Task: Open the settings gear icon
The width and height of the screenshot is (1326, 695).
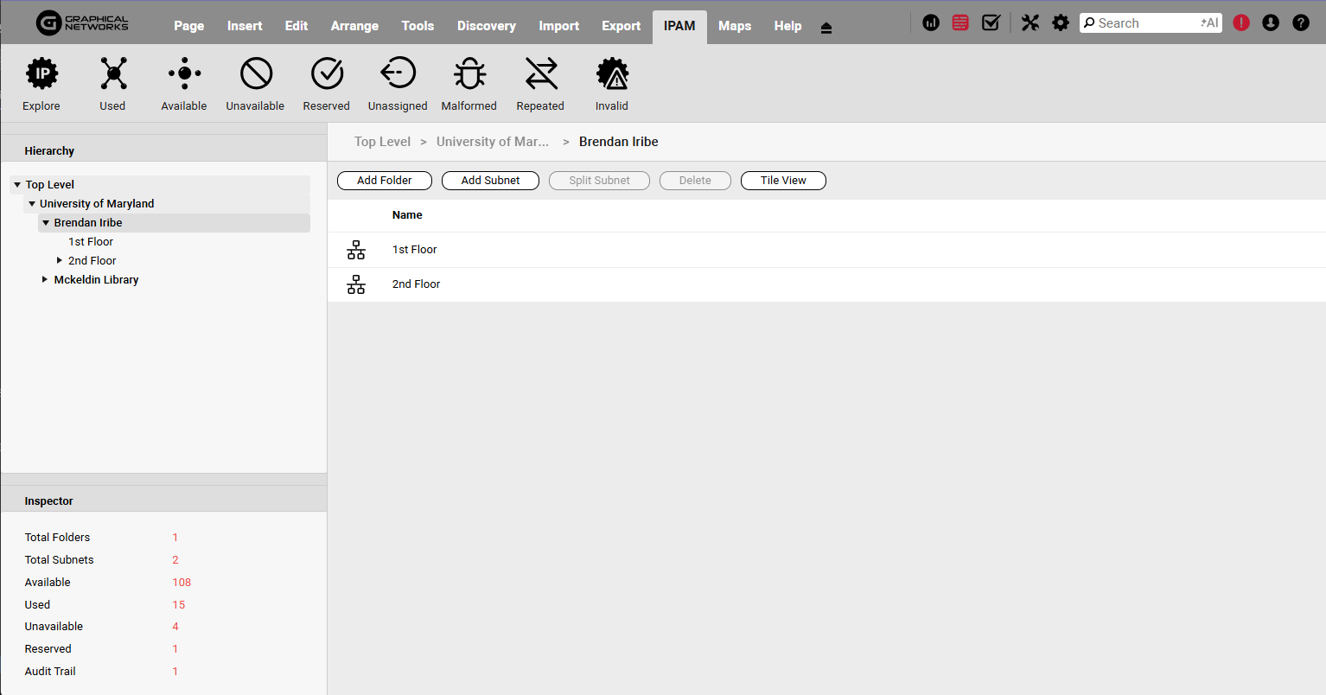Action: tap(1061, 23)
